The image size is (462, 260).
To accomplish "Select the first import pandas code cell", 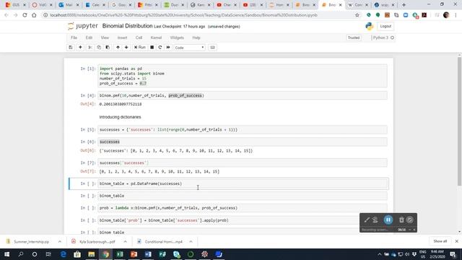I will coord(243,76).
